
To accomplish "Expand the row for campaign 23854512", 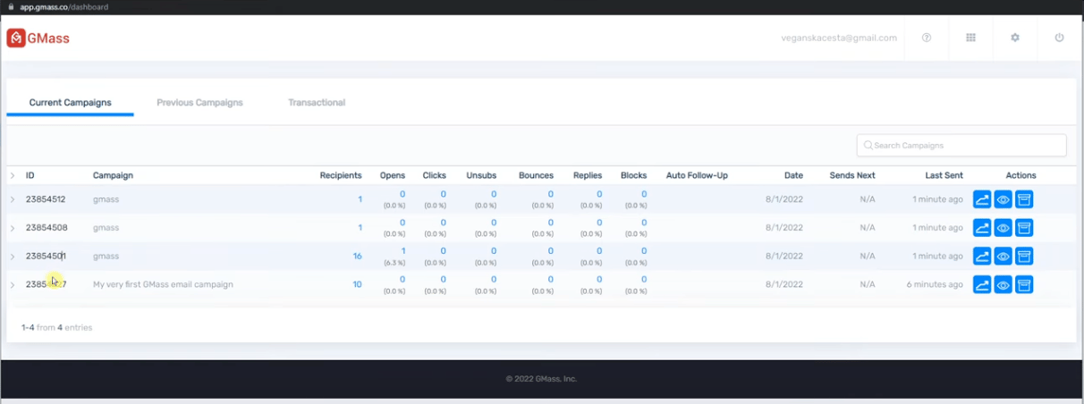I will [x=13, y=199].
